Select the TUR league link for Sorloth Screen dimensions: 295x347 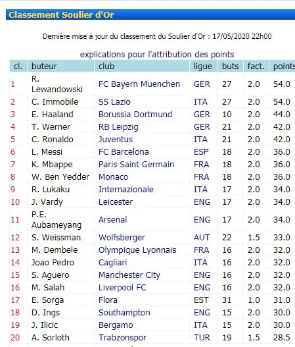point(202,338)
